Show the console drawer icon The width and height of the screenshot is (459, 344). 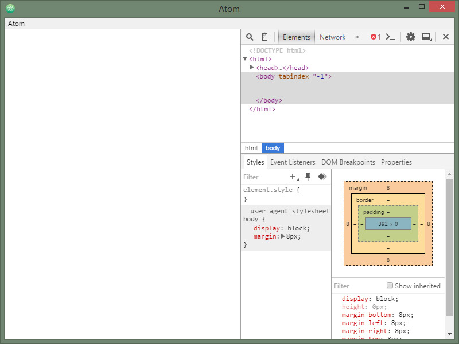(391, 37)
